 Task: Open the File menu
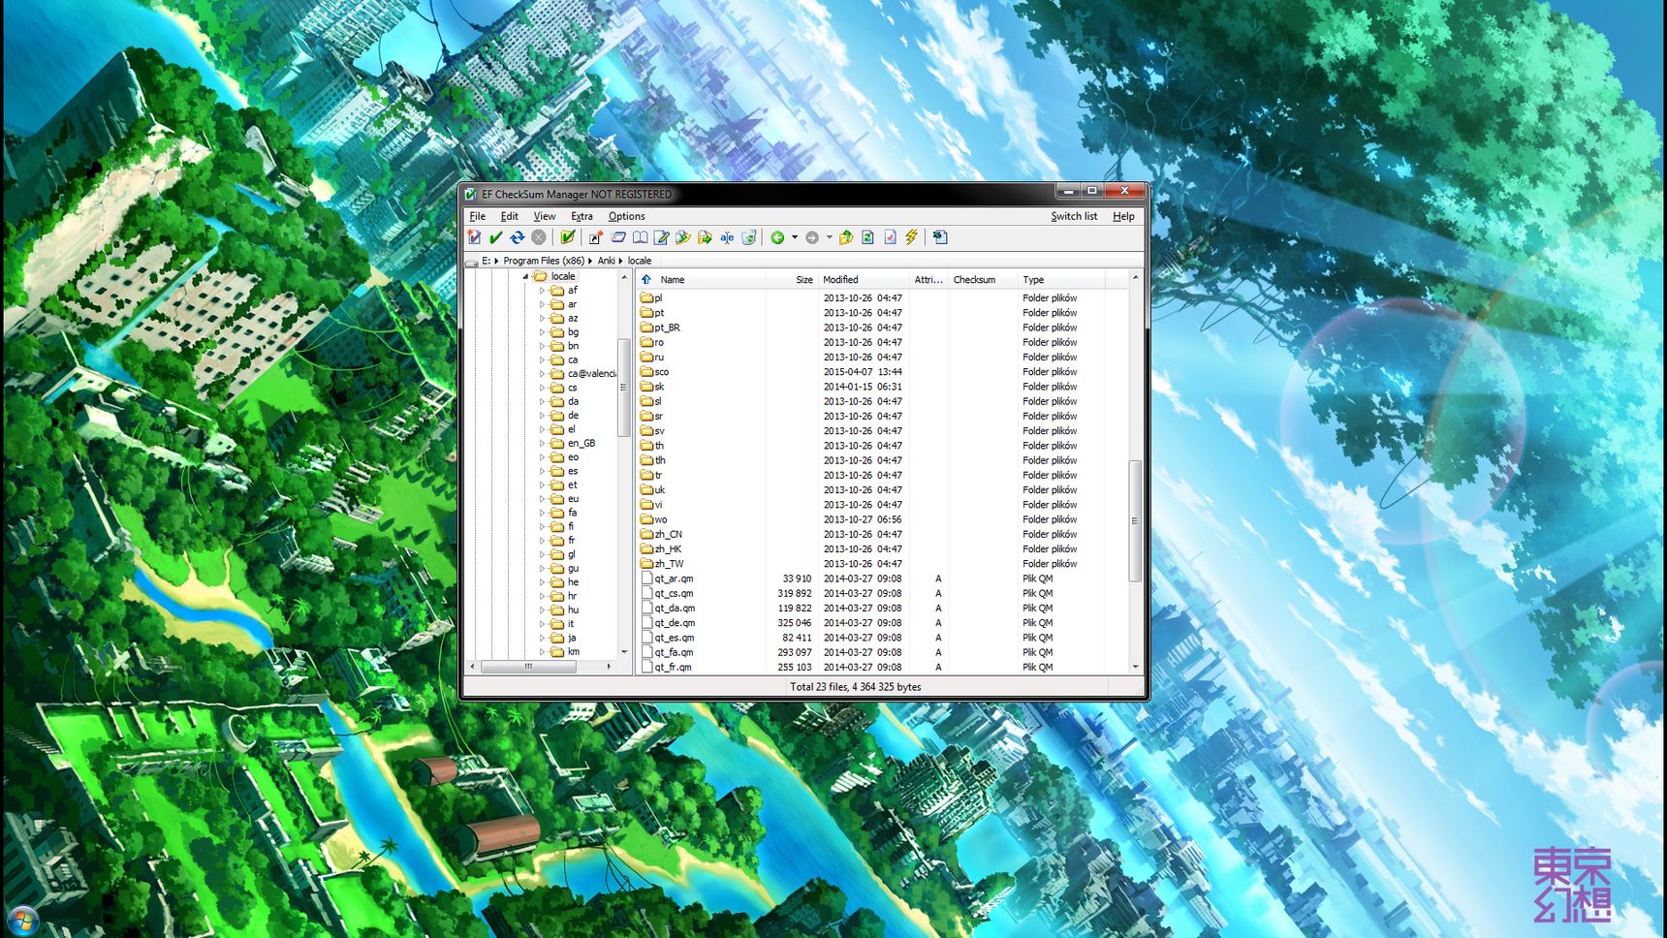pos(478,216)
